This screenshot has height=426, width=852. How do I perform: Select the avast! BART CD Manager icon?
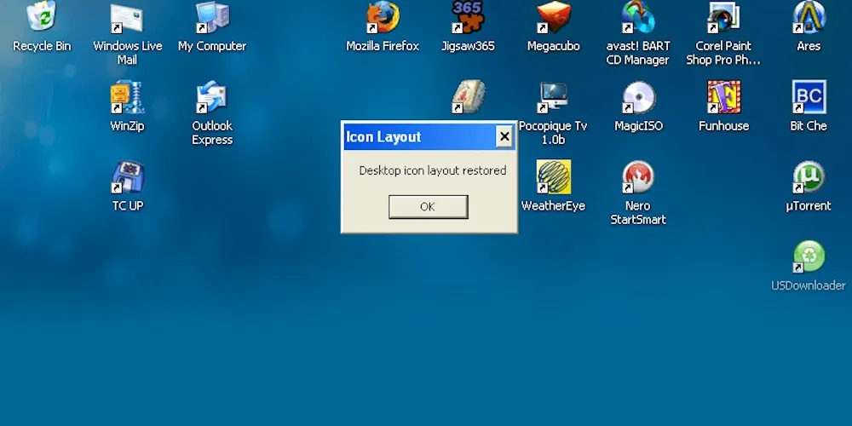coord(638,19)
